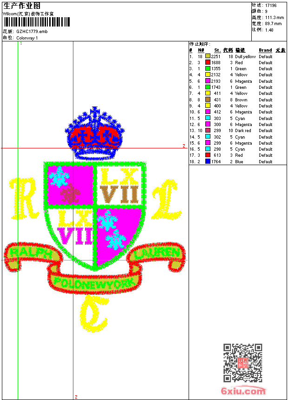
Task: Click the LAUREN banner text in design
Action: pos(157,253)
